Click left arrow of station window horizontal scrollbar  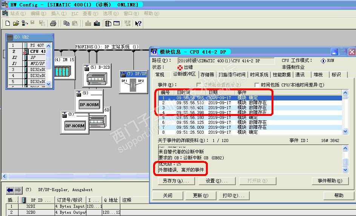[4, 176]
